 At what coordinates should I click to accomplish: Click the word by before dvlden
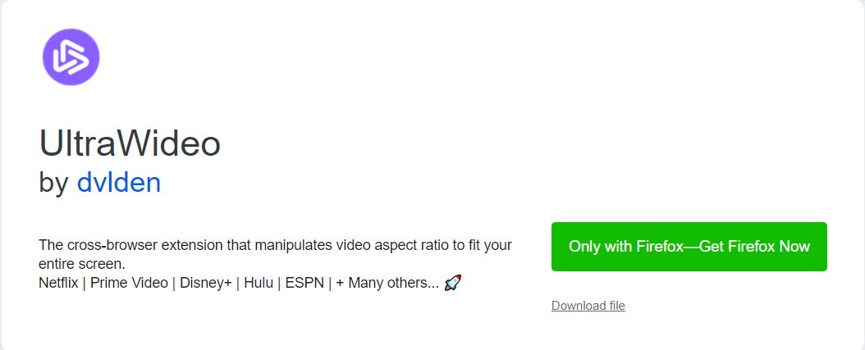53,184
